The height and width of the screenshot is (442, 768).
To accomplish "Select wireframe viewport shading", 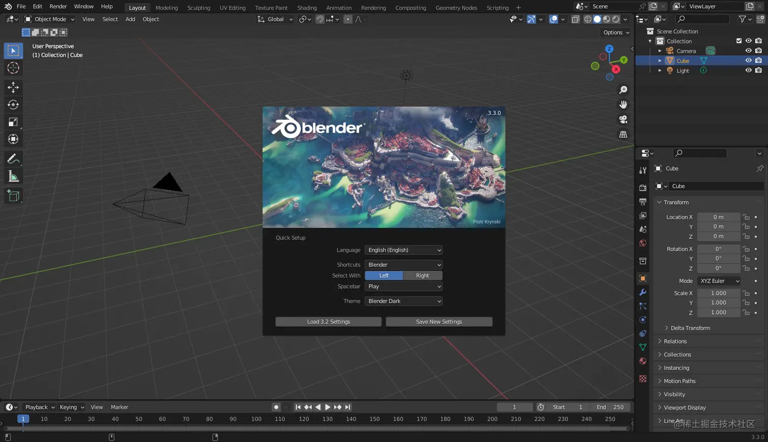I will 588,19.
